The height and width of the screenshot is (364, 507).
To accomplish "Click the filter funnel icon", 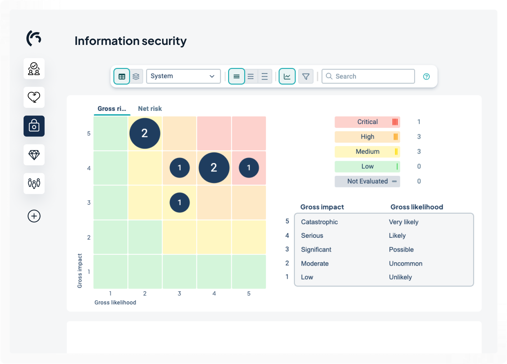I will [x=306, y=76].
